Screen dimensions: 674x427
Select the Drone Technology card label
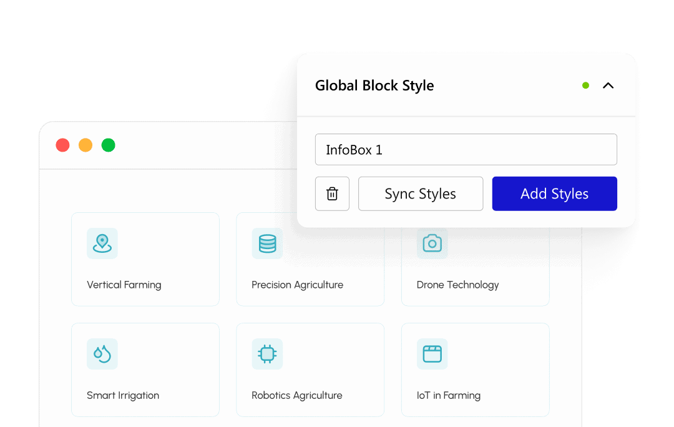pos(458,285)
